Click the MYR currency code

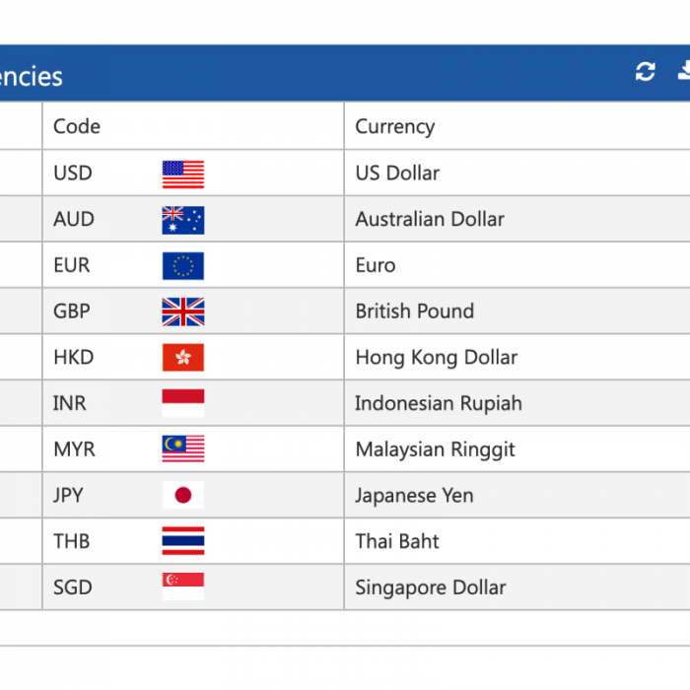[74, 449]
